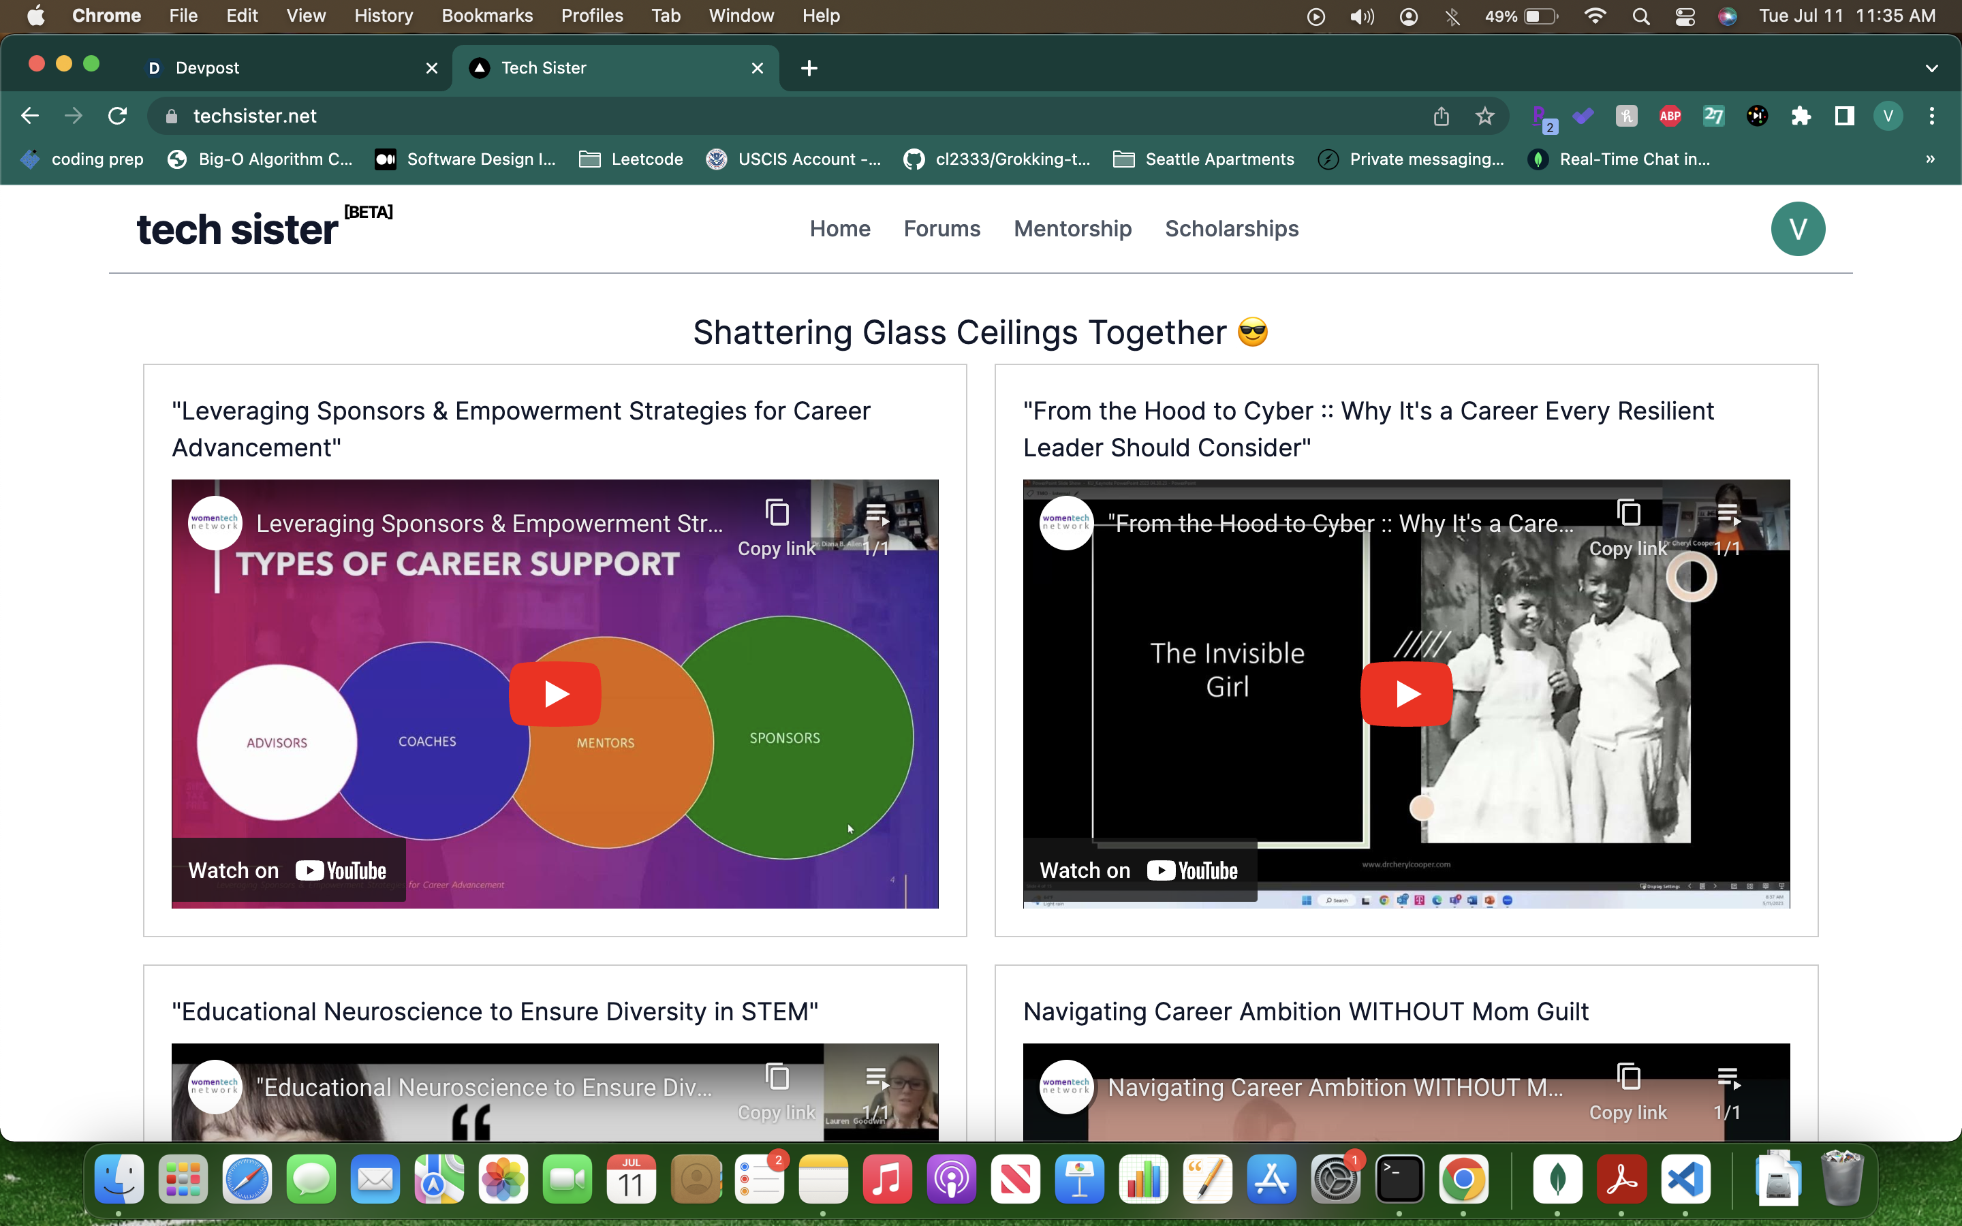Open the Bookmarks menu in menu bar
The height and width of the screenshot is (1226, 1962).
tap(486, 16)
